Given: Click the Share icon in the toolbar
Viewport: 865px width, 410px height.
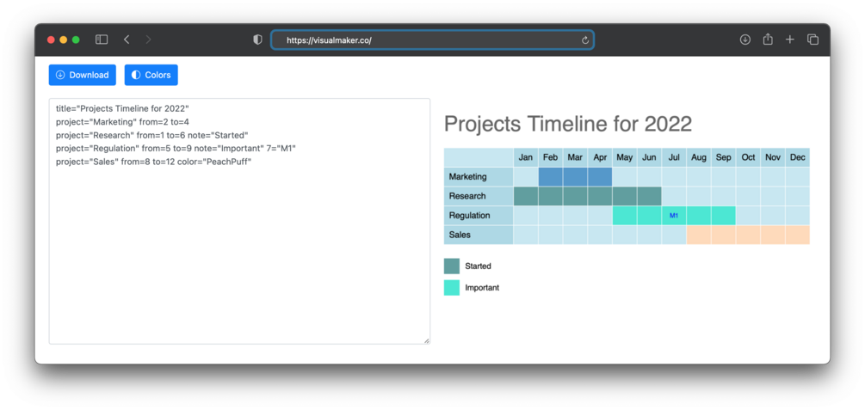Looking at the screenshot, I should (768, 40).
